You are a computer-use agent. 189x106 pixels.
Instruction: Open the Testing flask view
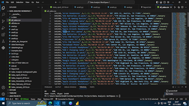[3, 41]
